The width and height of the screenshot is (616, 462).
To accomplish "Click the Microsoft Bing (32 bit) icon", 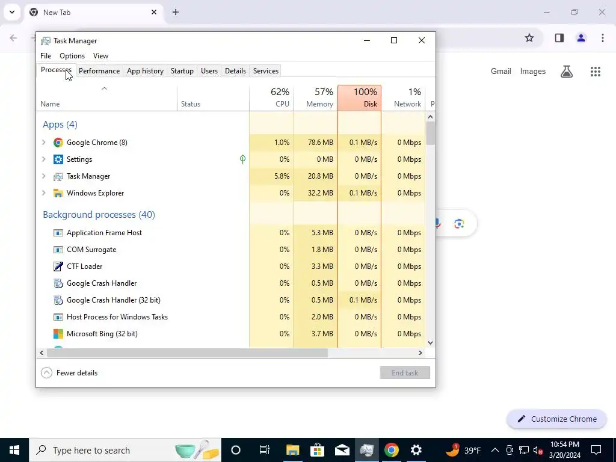I will (x=58, y=334).
